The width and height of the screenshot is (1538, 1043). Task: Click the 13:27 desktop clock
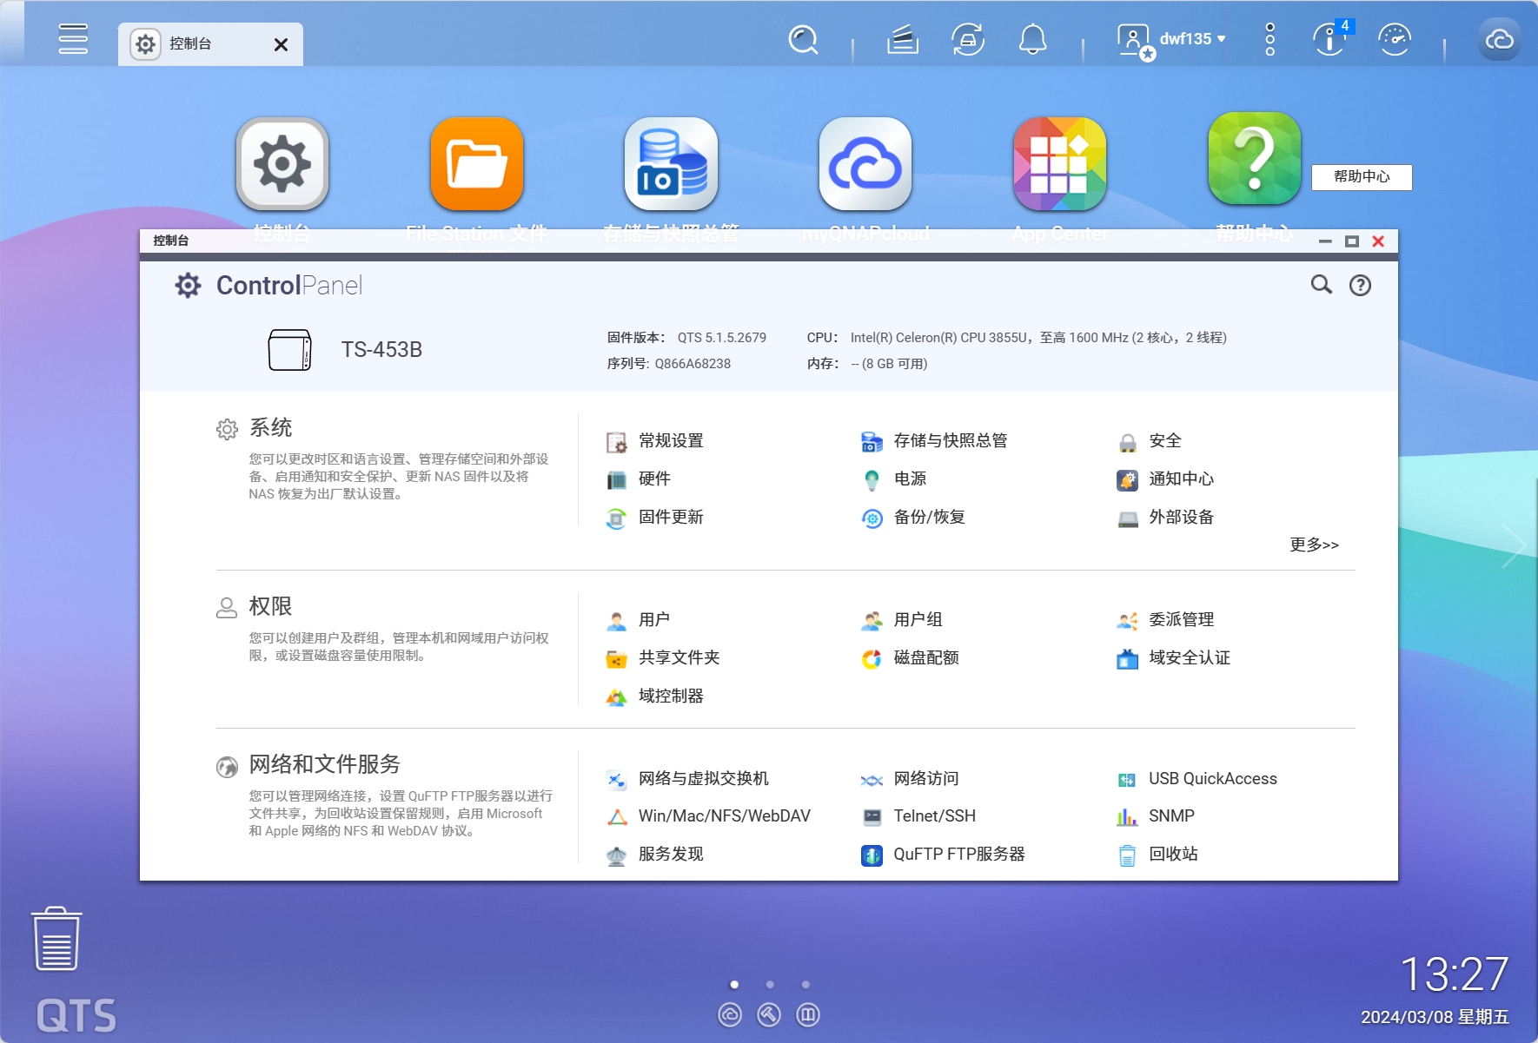click(x=1455, y=974)
